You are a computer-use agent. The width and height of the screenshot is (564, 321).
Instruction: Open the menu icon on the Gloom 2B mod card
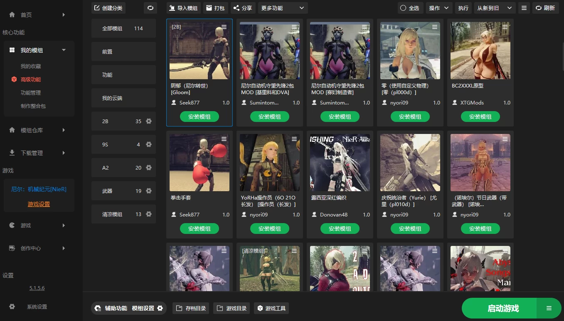point(224,27)
